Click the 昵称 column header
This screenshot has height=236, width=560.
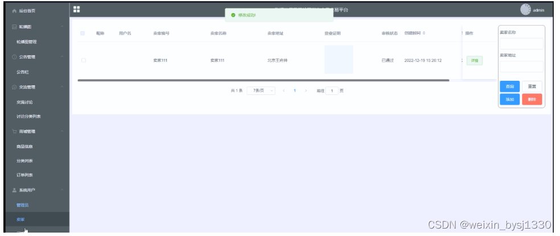[100, 33]
